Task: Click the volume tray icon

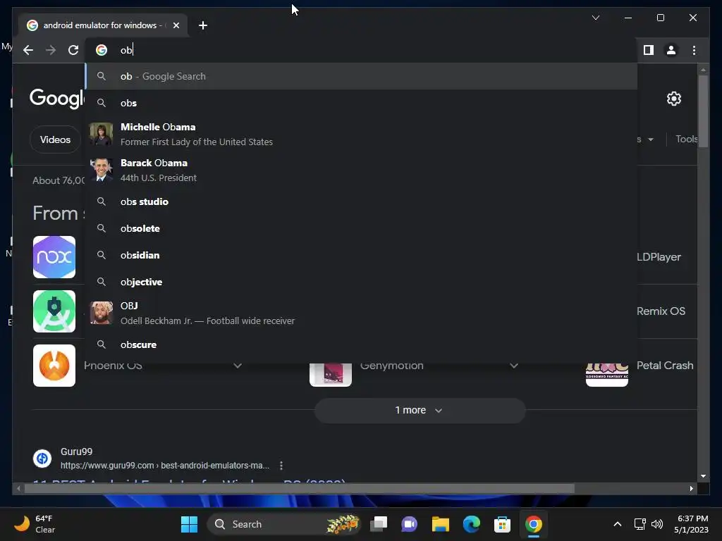Action: pos(657,524)
